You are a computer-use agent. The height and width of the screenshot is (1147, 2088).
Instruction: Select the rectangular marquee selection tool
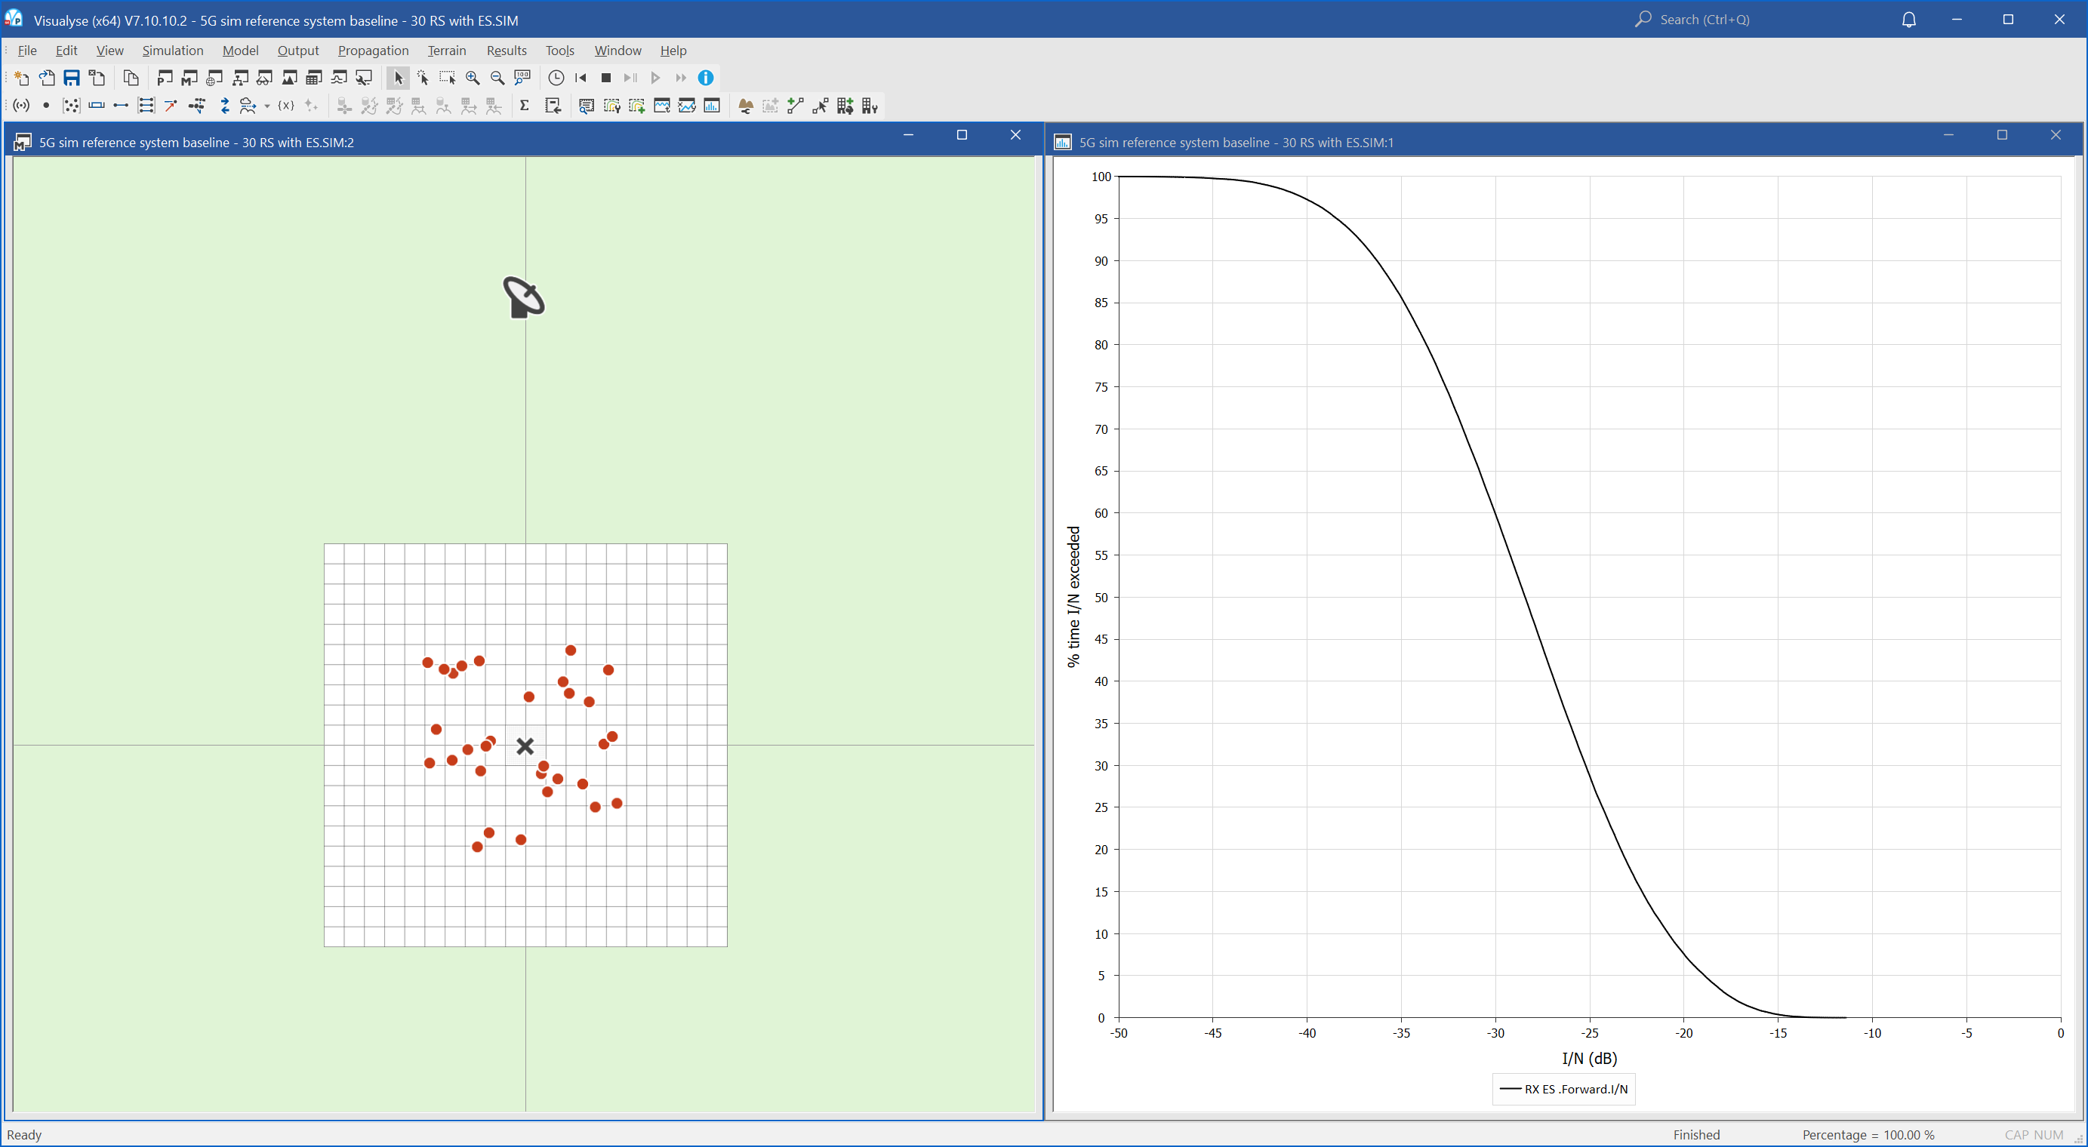448,78
